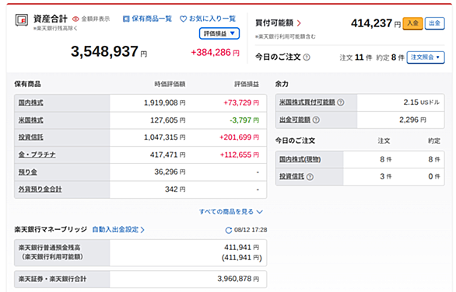Viewport: 456px width, 292px height.
Task: Click help icon beside 今日のご注文 header
Action: tap(307, 57)
